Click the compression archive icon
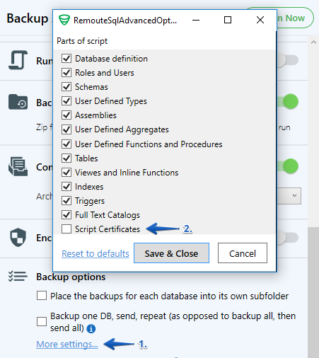Screen dimensions: 319x358 [x=18, y=166]
